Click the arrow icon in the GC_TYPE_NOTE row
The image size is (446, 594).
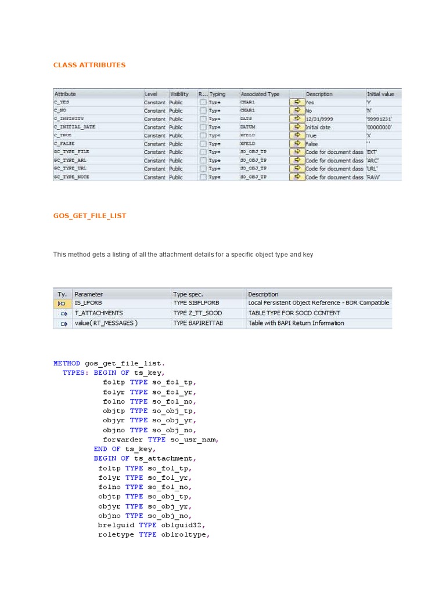click(296, 178)
